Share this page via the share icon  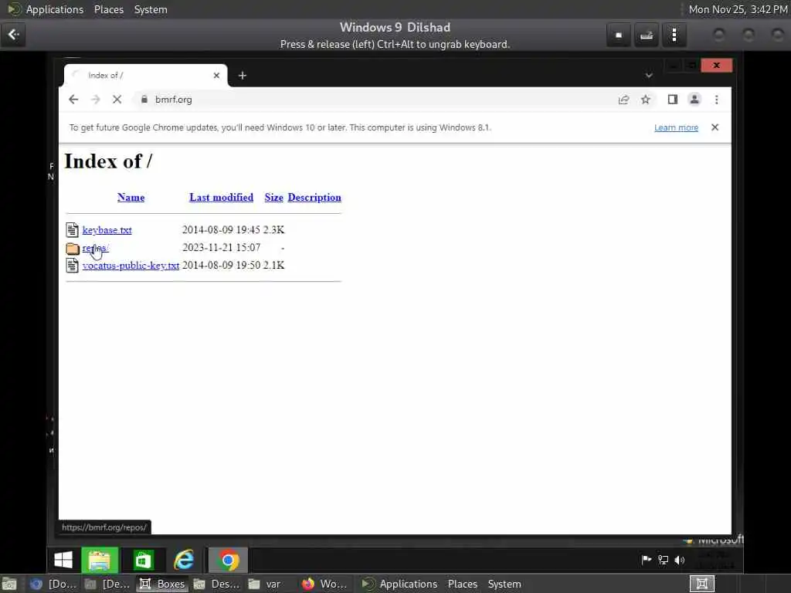(x=623, y=100)
